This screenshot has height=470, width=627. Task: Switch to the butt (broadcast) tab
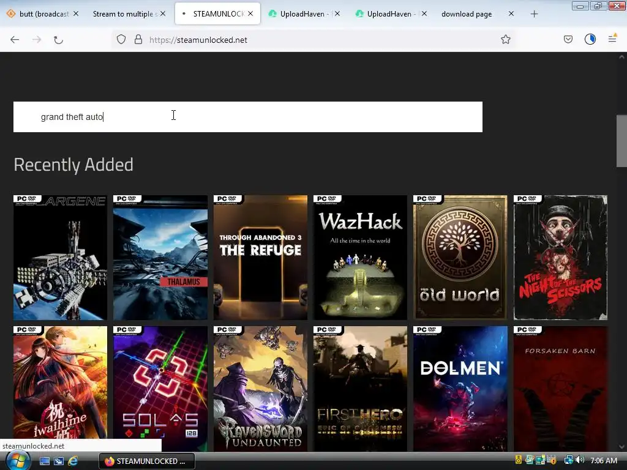(43, 14)
